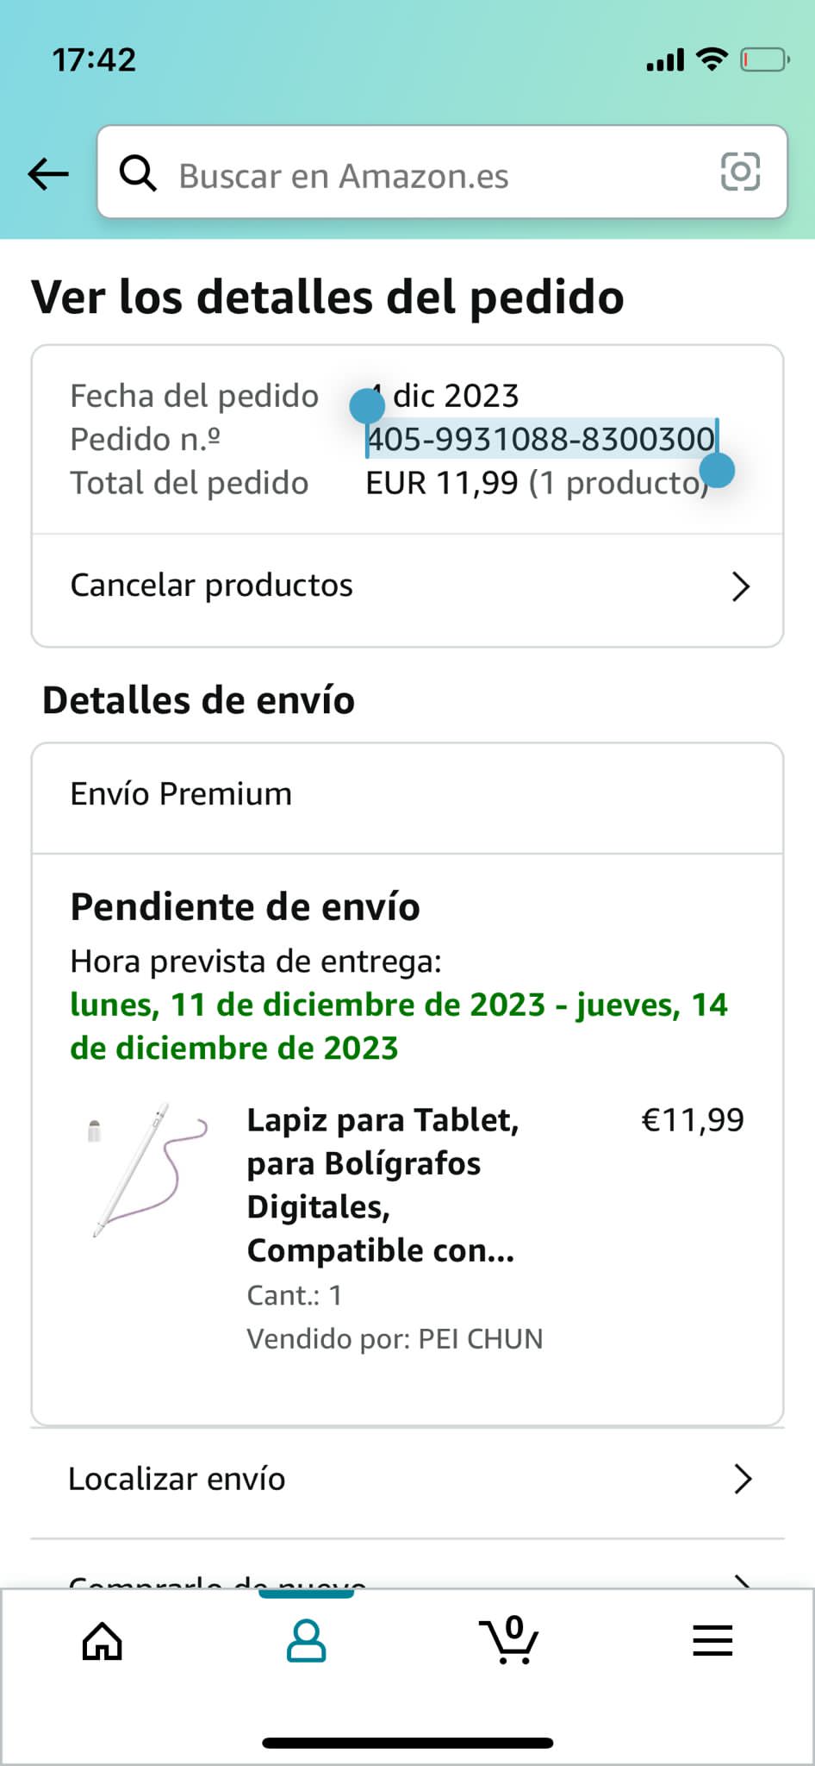The height and width of the screenshot is (1766, 815).
Task: Open the Lapiz para Tablet product title
Action: pos(383,1184)
